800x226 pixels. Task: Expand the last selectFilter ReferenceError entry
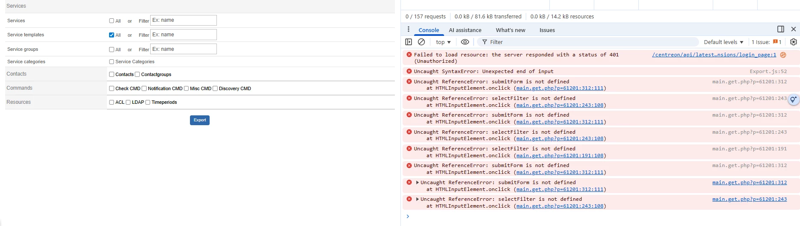[x=418, y=199]
